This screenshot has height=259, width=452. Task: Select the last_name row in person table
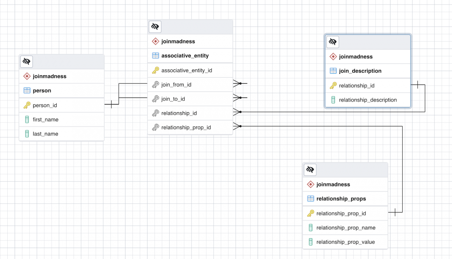45,133
